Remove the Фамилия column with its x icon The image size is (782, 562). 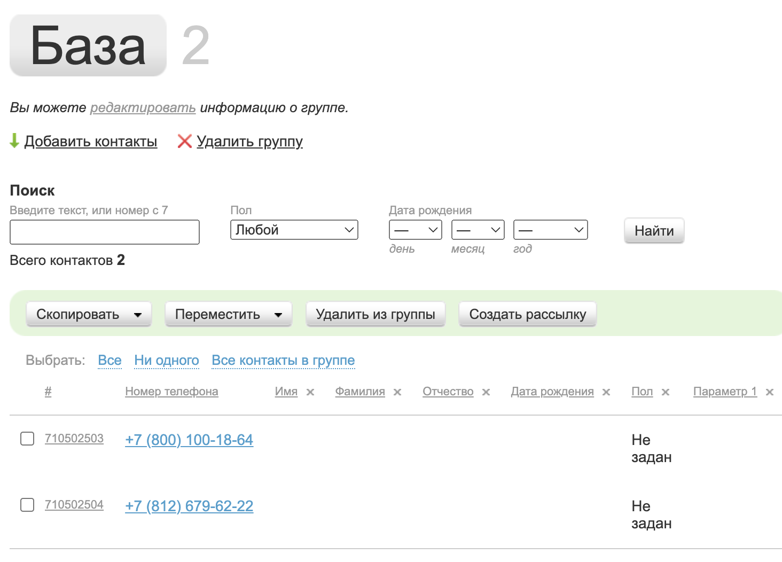[397, 392]
